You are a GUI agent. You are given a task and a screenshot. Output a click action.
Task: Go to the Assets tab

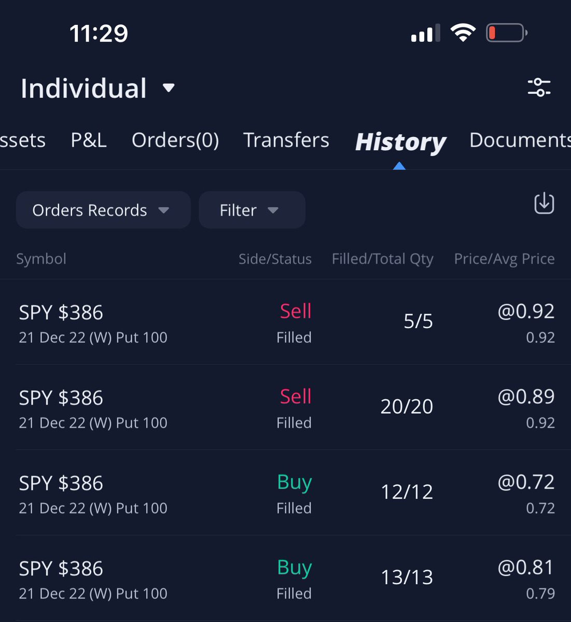(x=23, y=140)
